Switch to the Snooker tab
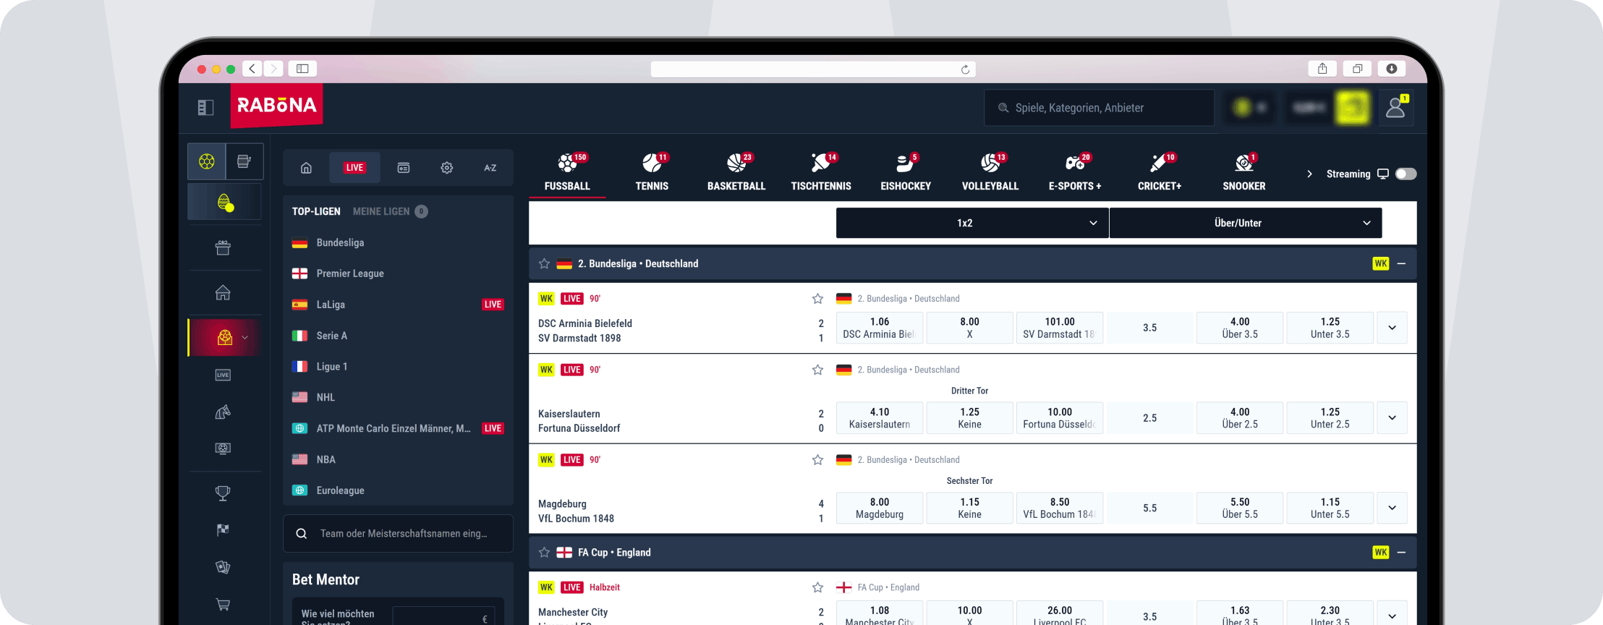Viewport: 1603px width, 625px height. coord(1244,172)
